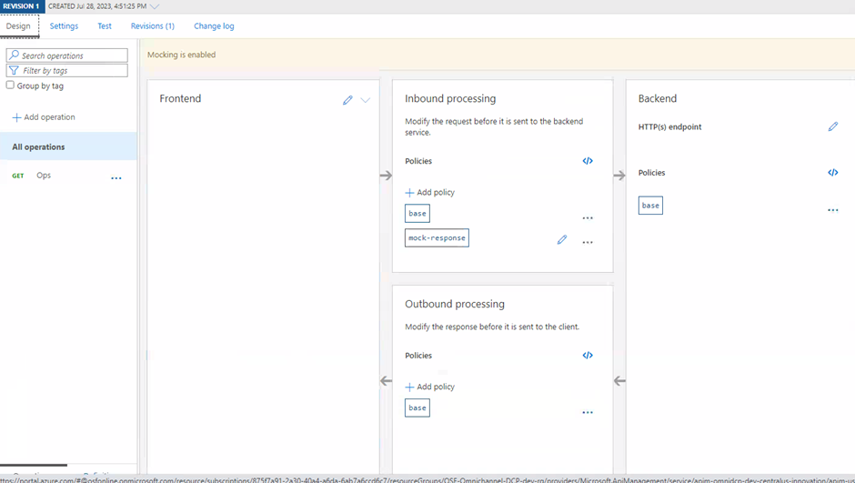This screenshot has width=855, height=483.
Task: Click the Outbound processing heading
Action: click(455, 304)
